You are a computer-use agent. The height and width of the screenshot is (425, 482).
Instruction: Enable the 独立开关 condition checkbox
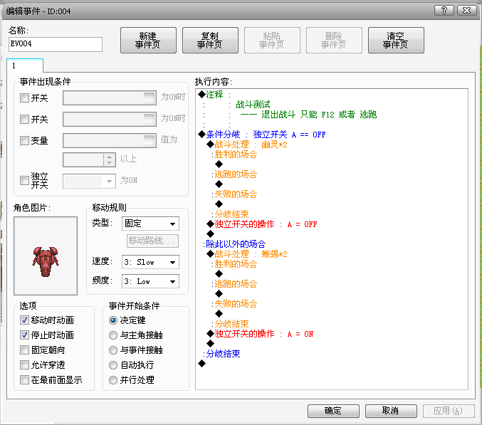pyautogui.click(x=24, y=180)
